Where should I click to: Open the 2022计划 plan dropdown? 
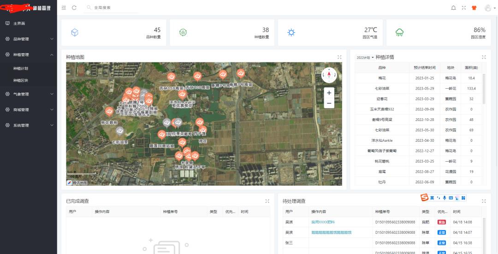click(x=365, y=58)
